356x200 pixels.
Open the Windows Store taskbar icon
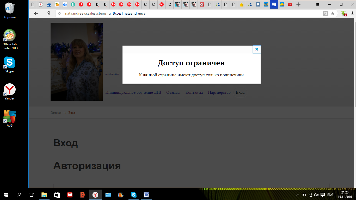57,195
